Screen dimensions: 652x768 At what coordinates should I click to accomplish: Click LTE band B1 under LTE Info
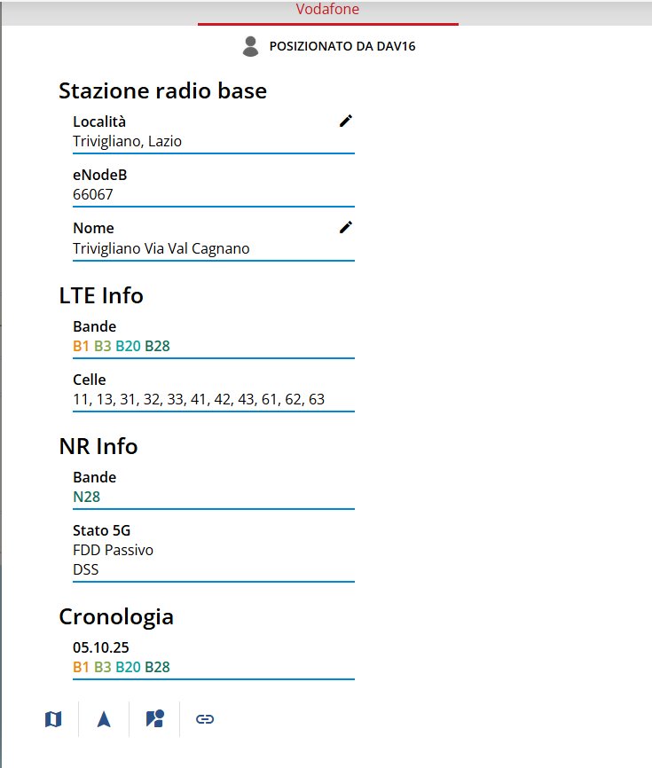82,346
